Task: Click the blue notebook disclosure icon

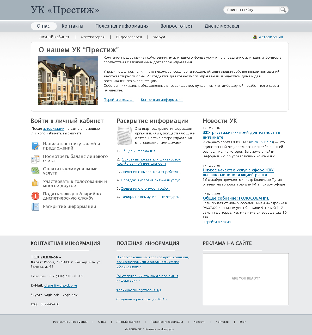Action: tap(35, 207)
